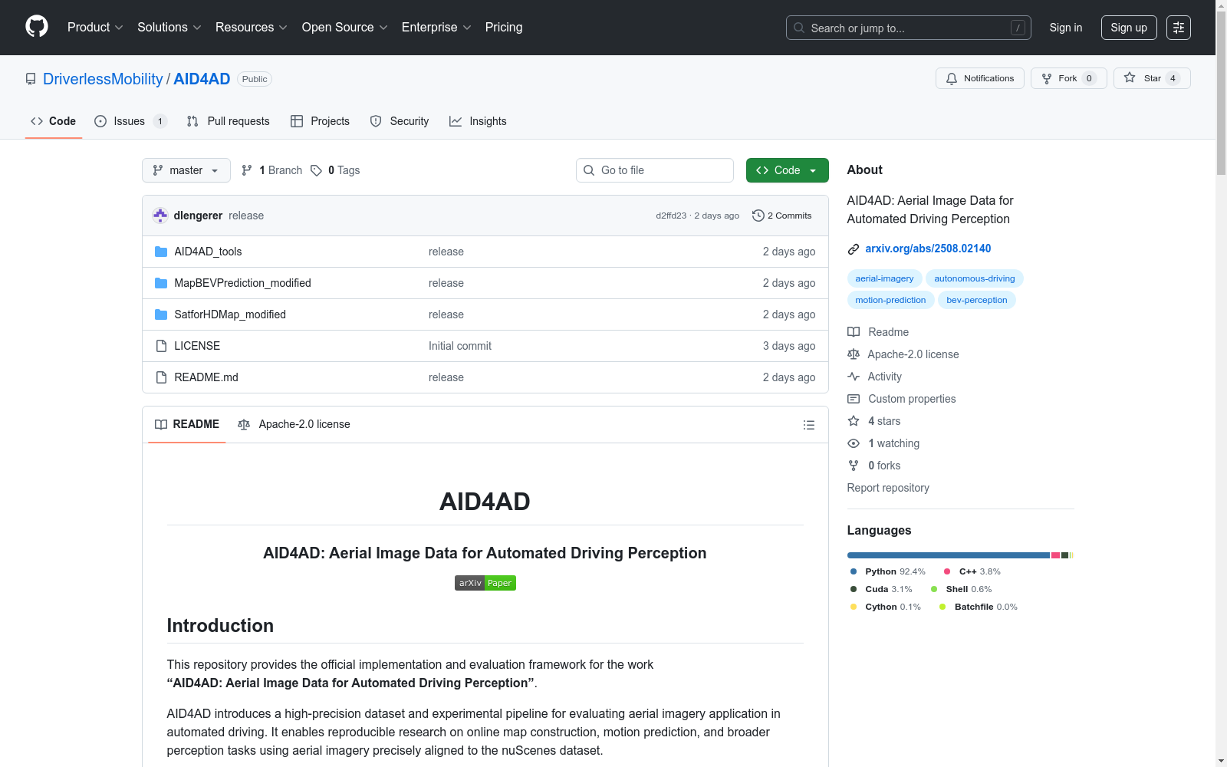Click the Custom properties icon
This screenshot has height=767, width=1227.
tap(854, 399)
